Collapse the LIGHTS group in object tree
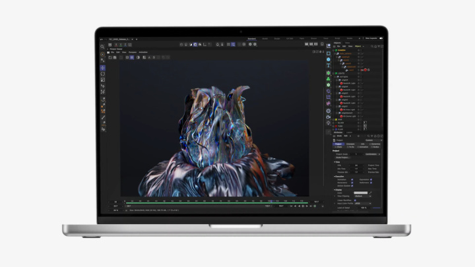Screen dimensions: 475x267 point(334,73)
